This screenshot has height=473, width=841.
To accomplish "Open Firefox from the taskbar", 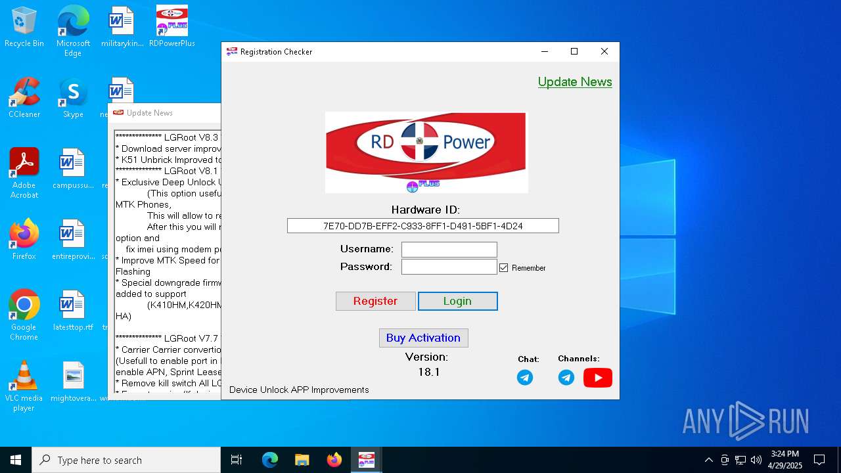I will click(x=334, y=460).
